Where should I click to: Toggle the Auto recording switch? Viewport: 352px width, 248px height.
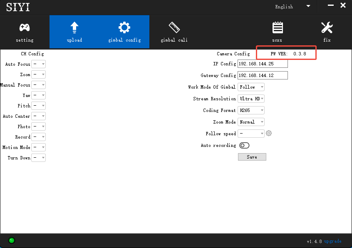click(x=244, y=145)
